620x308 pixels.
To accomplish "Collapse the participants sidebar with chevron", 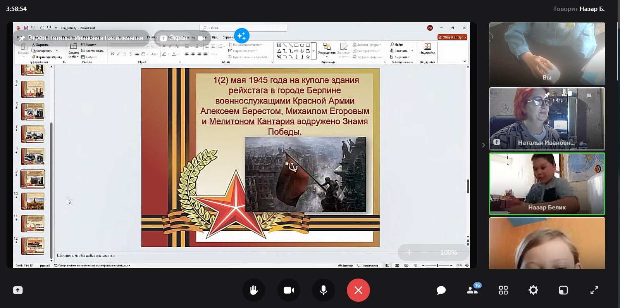I will pos(483,145).
